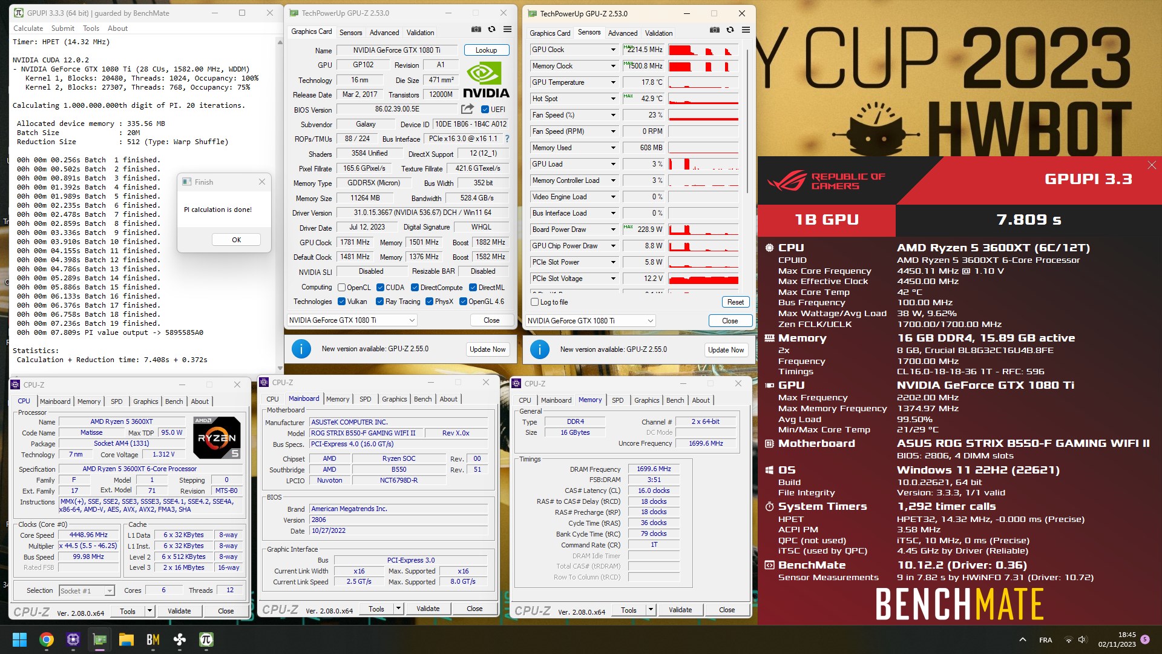Toggle the Vulkan checkbox

coord(341,302)
